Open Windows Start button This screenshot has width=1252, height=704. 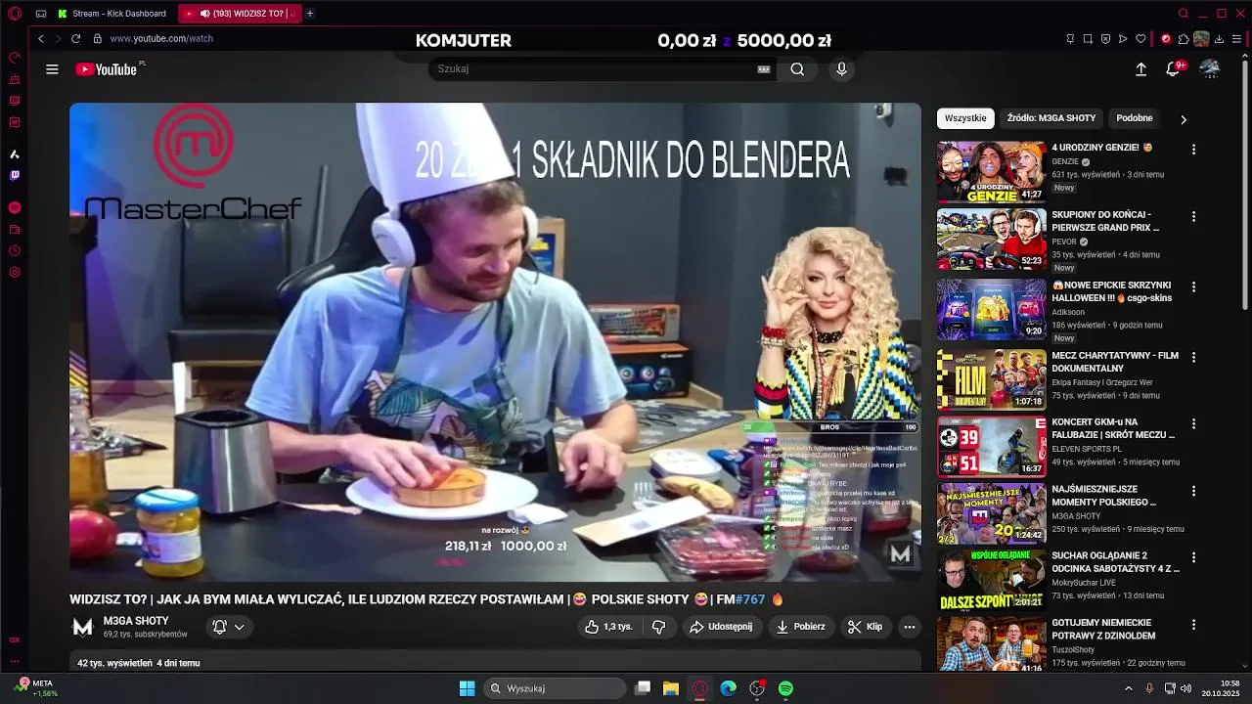467,688
